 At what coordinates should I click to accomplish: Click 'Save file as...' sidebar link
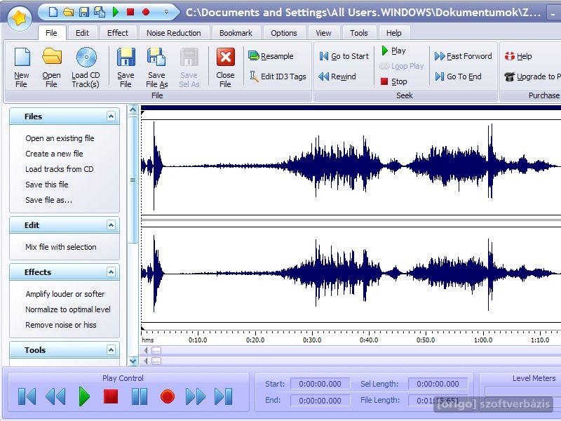pos(48,200)
